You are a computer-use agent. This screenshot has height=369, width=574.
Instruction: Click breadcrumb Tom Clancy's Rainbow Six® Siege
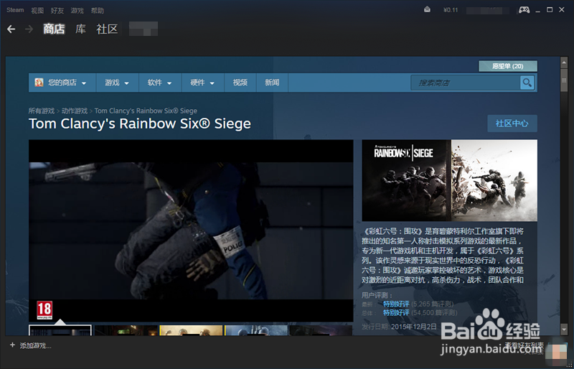point(146,111)
